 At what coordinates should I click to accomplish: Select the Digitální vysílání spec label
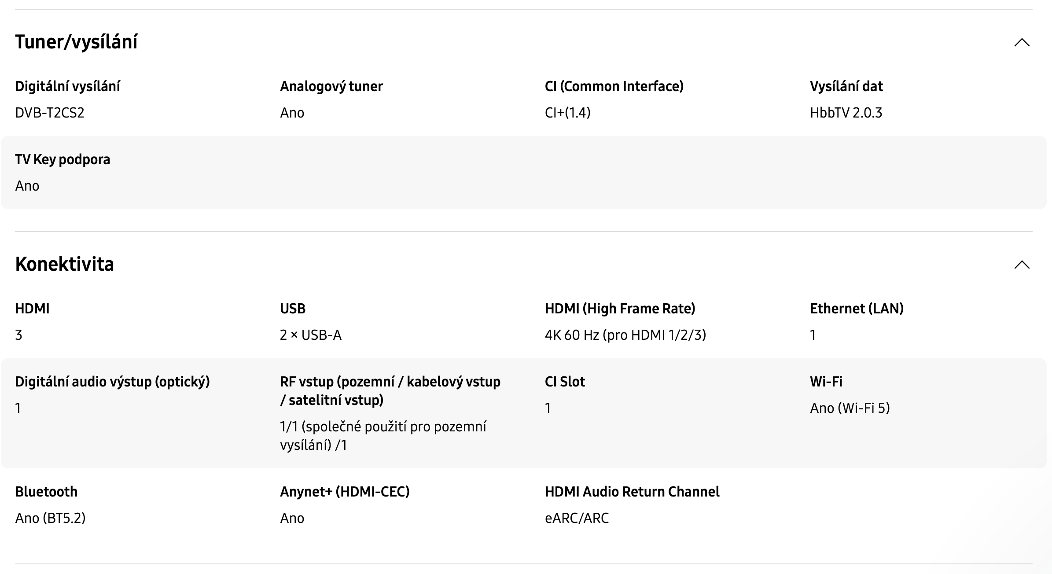click(x=67, y=86)
